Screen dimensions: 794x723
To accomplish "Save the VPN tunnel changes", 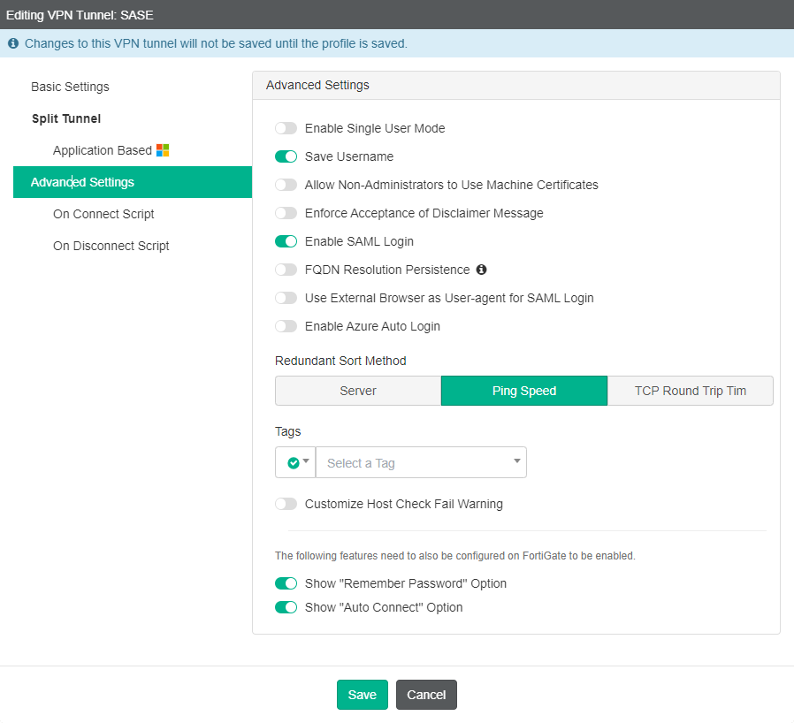I will point(362,695).
